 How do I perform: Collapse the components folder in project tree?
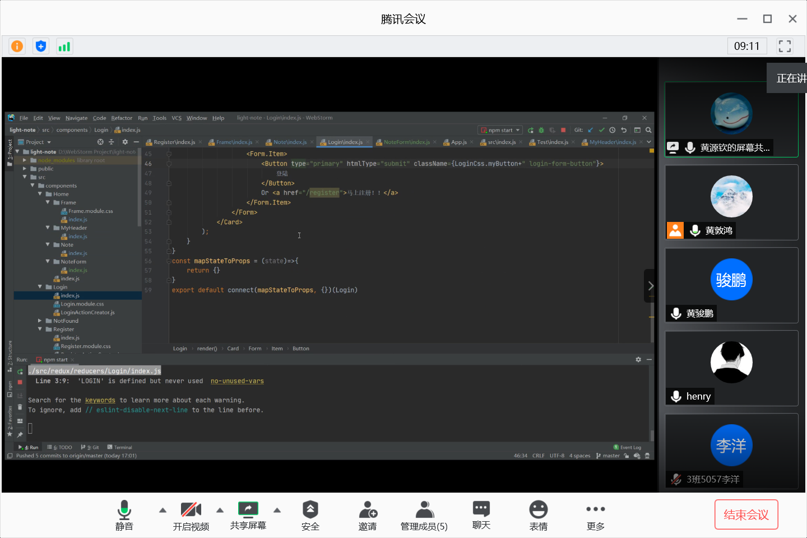33,185
